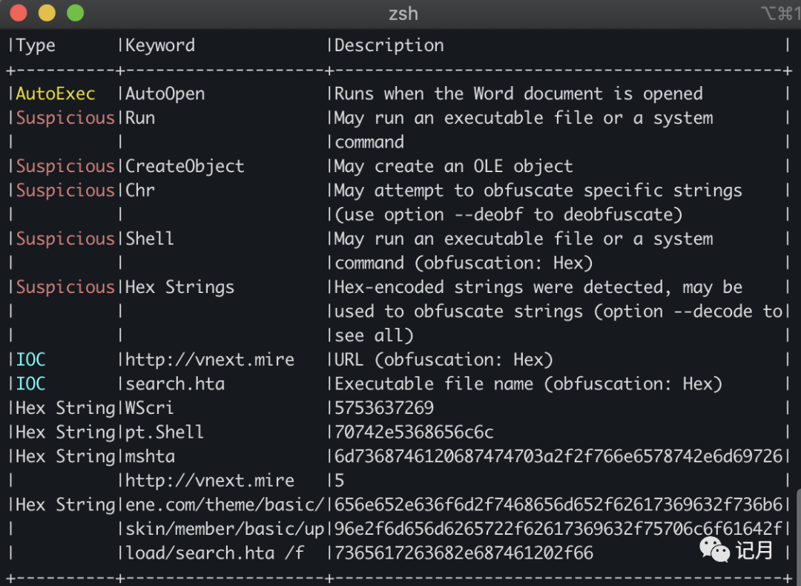Viewport: 801px width, 586px height.
Task: Select the pt.Shell keyword
Action: point(165,432)
